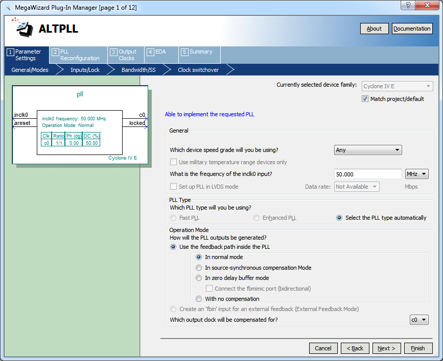
Task: Click the Next button
Action: [386, 348]
